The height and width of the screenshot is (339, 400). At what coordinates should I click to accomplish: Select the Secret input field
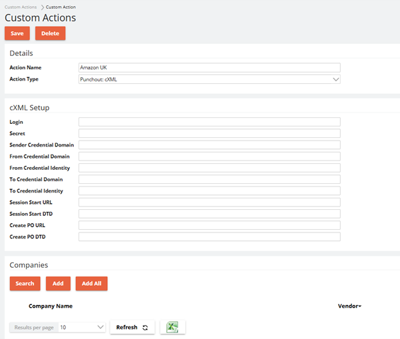209,133
